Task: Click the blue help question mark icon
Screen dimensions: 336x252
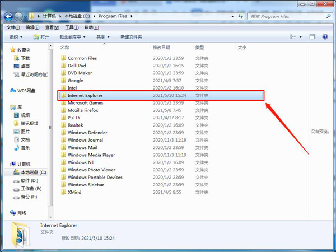Action: [325, 36]
